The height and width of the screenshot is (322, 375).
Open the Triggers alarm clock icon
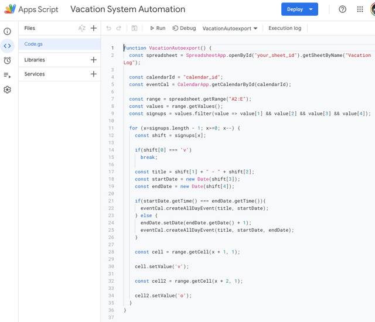[x=7, y=60]
